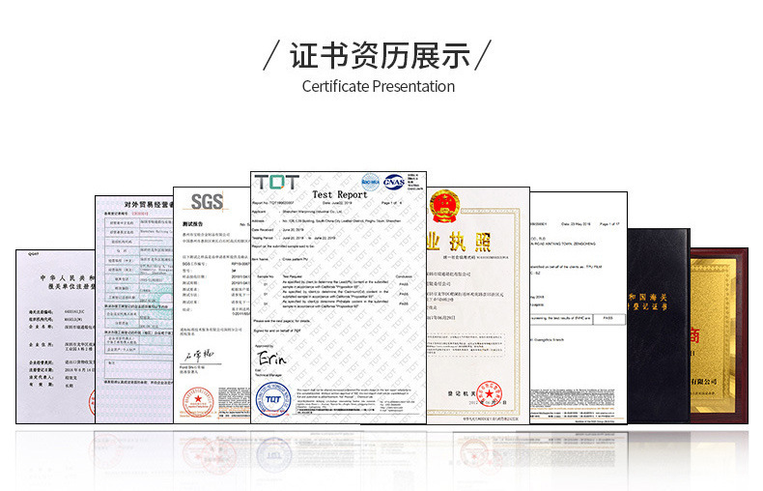Viewport: 763px width, 491px height.
Task: Click the PASS box on white test report
Action: click(x=608, y=318)
